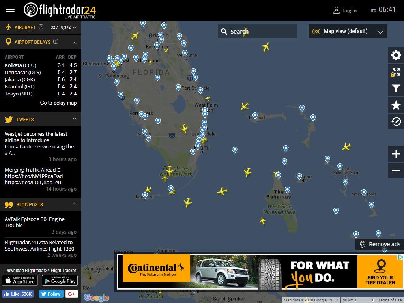The width and height of the screenshot is (404, 303).
Task: Open bookmarks star icon
Action: [x=396, y=105]
